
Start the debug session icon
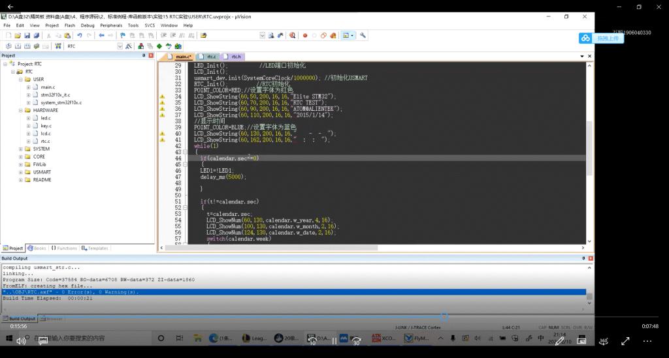[292, 35]
